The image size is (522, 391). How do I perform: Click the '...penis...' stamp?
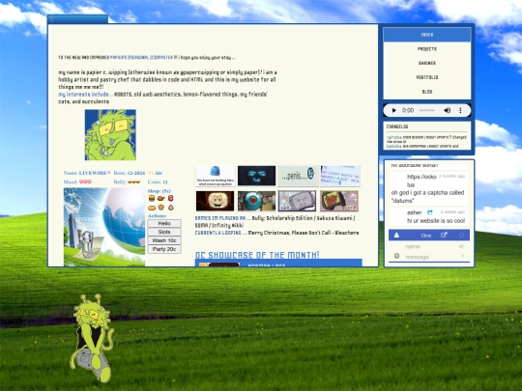(x=298, y=176)
